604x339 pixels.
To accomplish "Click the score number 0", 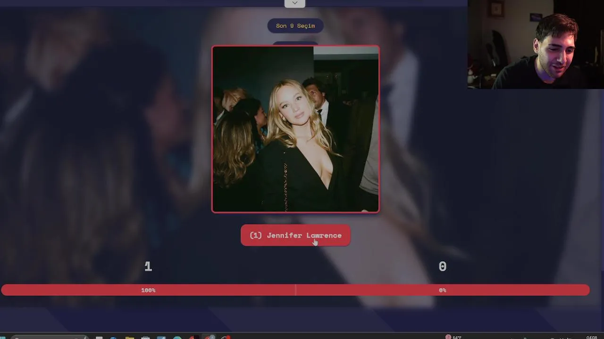I will (x=442, y=266).
